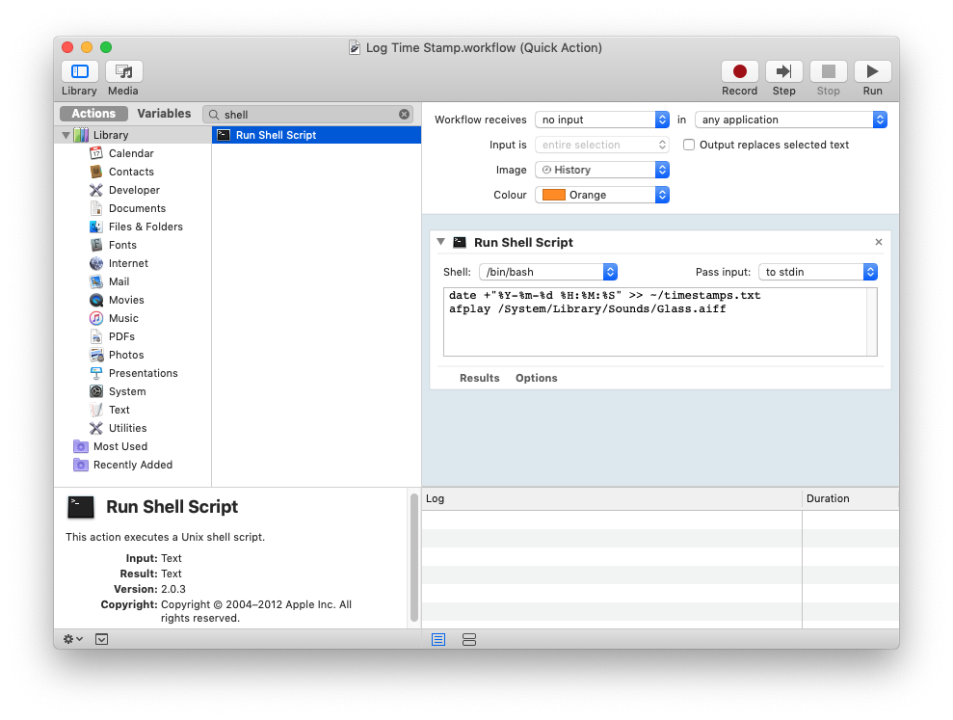Show the variables list view

pos(468,639)
